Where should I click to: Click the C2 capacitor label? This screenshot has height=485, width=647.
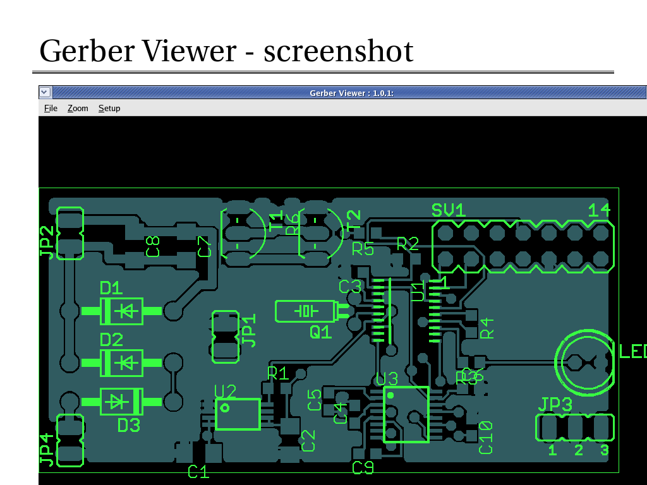point(308,440)
